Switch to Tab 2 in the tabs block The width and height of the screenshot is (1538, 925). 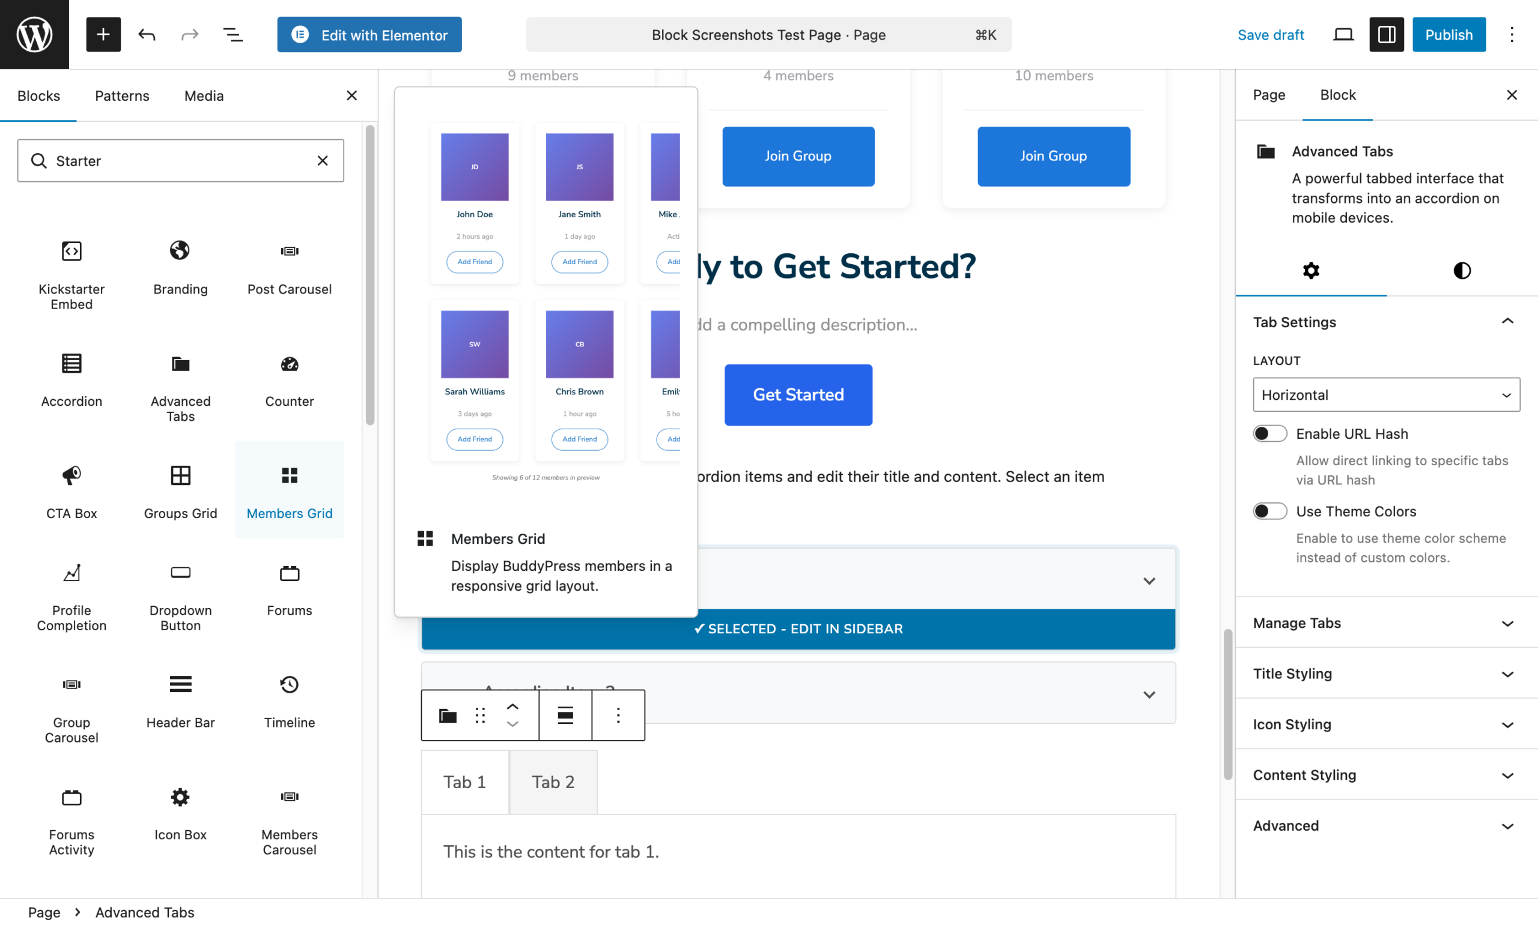tap(553, 781)
